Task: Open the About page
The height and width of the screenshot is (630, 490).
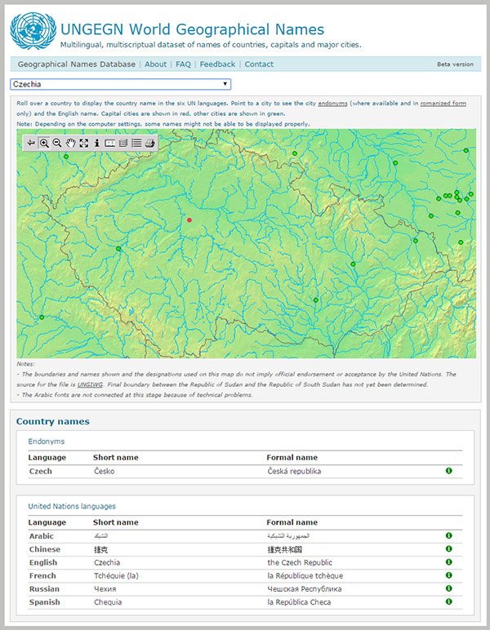Action: pos(155,64)
